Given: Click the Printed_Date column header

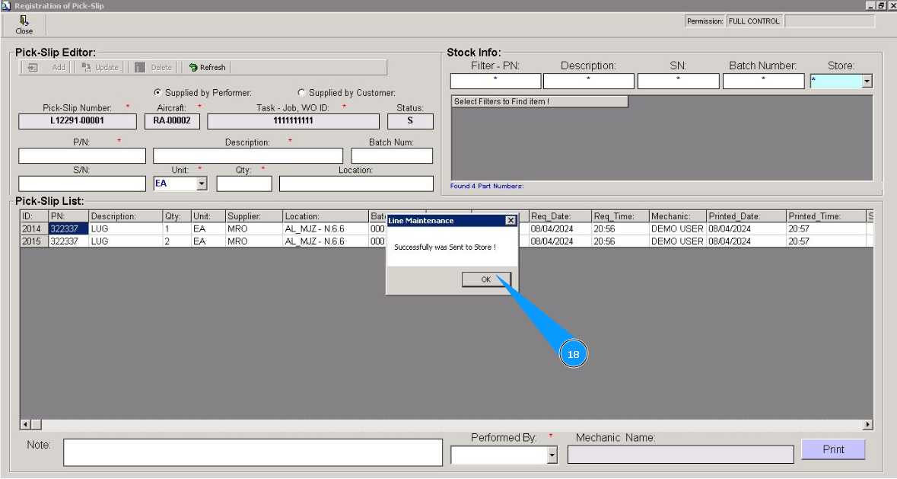Looking at the screenshot, I should click(746, 216).
